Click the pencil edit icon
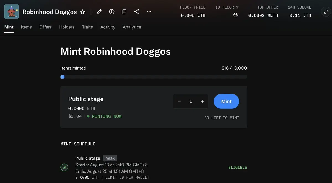 coord(99,12)
